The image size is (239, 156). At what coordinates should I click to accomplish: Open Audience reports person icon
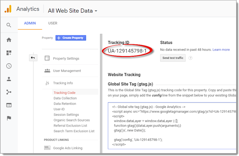pyautogui.click(x=9, y=79)
